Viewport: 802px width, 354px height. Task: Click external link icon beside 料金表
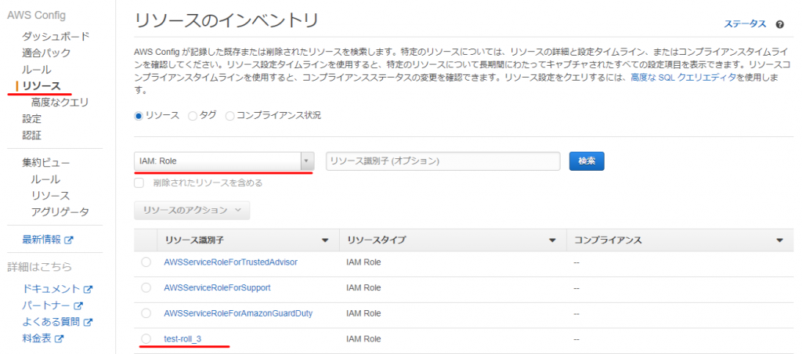[60, 338]
